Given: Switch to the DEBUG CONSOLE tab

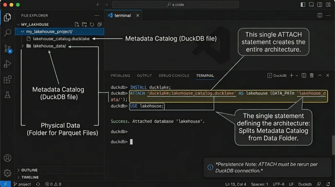Looking at the screenshot, I should pos(174,76).
